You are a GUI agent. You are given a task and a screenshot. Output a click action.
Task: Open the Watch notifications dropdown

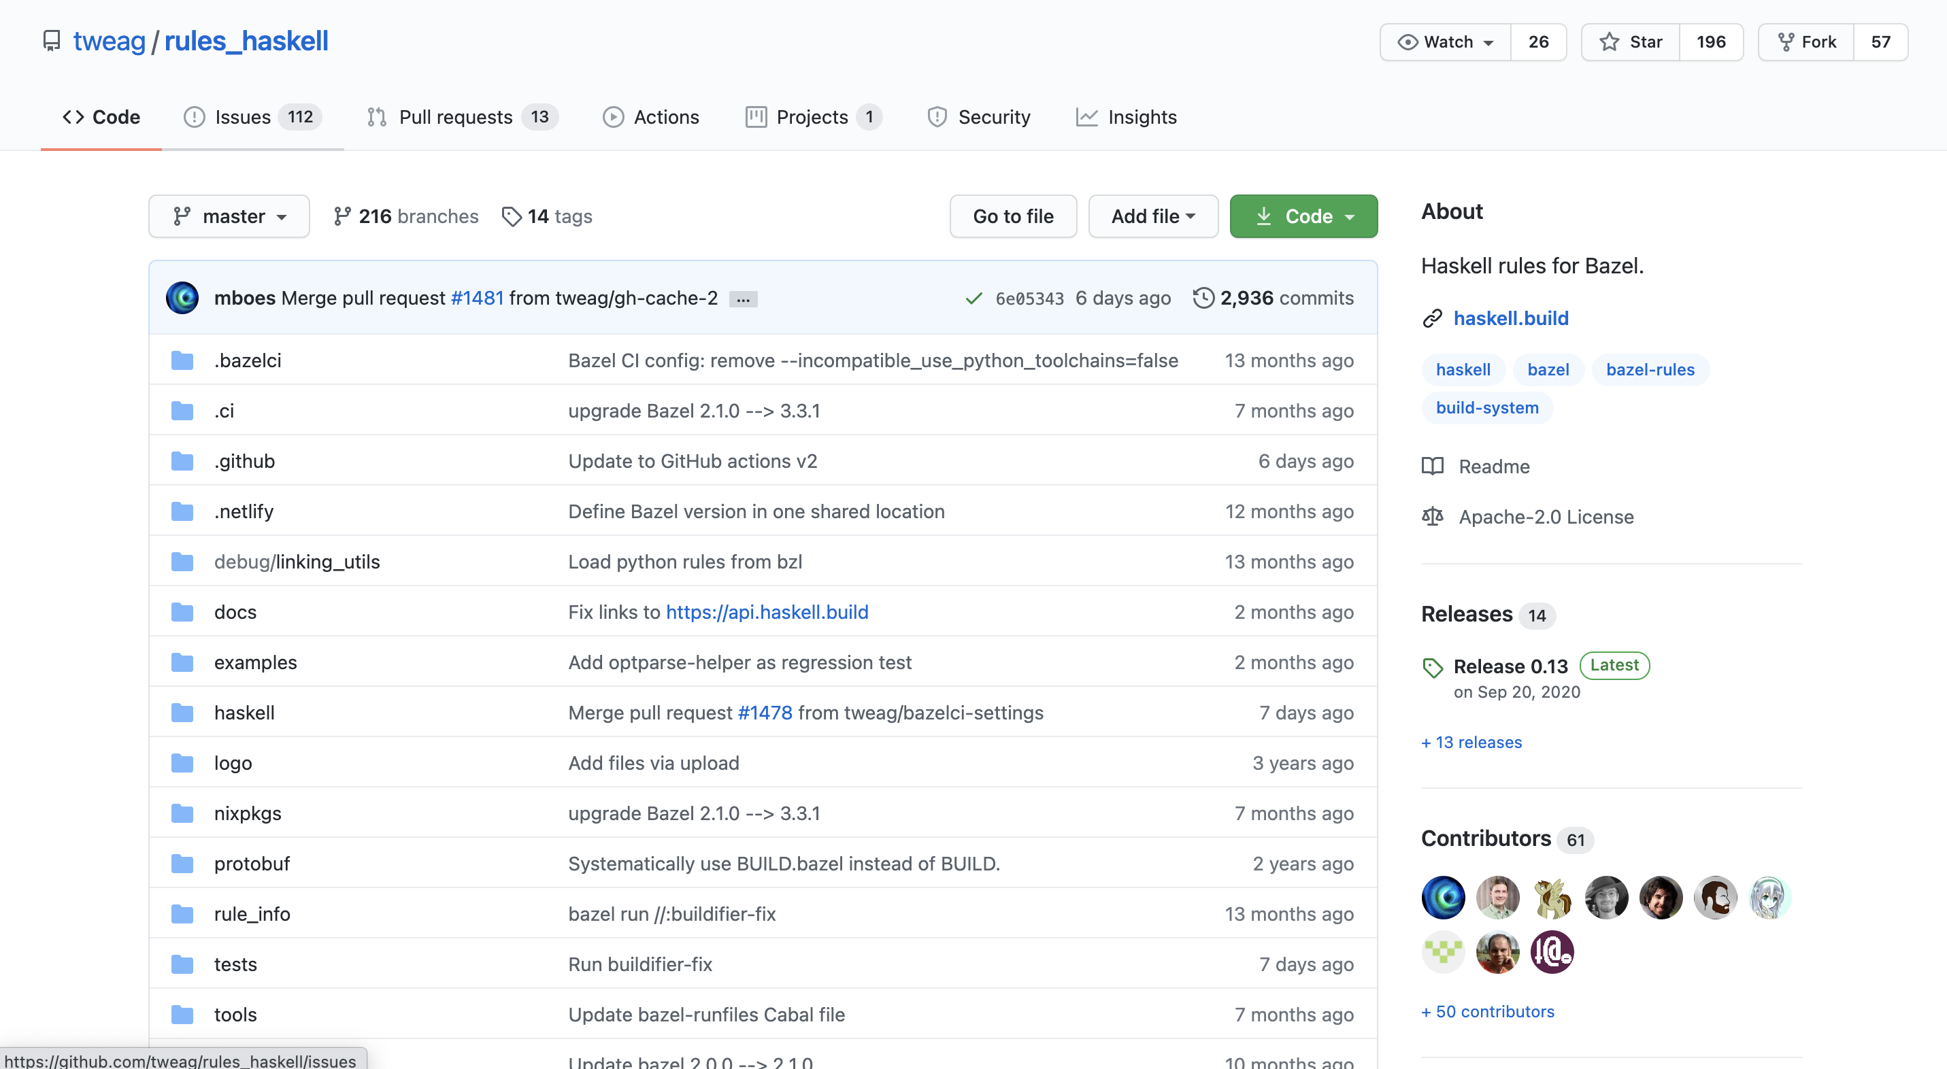[x=1445, y=41]
